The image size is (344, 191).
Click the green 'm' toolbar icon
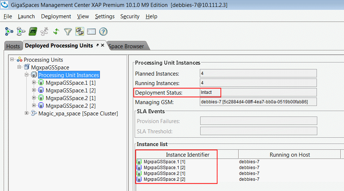(33, 31)
